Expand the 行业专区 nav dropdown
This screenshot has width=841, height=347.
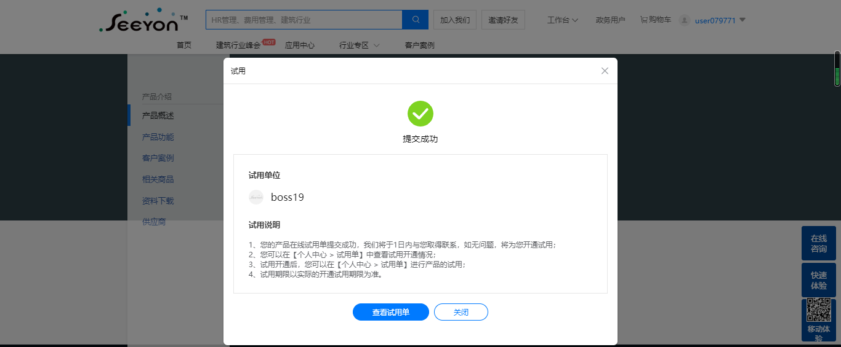(x=360, y=45)
